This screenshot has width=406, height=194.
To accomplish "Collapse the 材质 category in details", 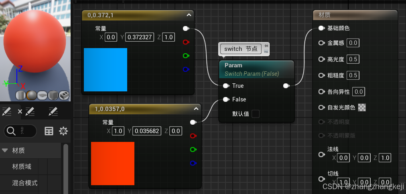I will click(5, 150).
